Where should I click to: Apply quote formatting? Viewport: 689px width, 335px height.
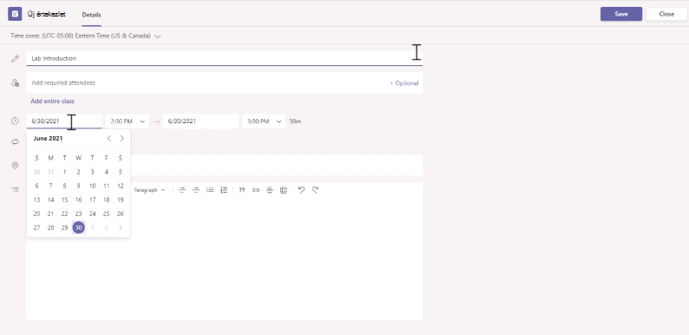[242, 190]
